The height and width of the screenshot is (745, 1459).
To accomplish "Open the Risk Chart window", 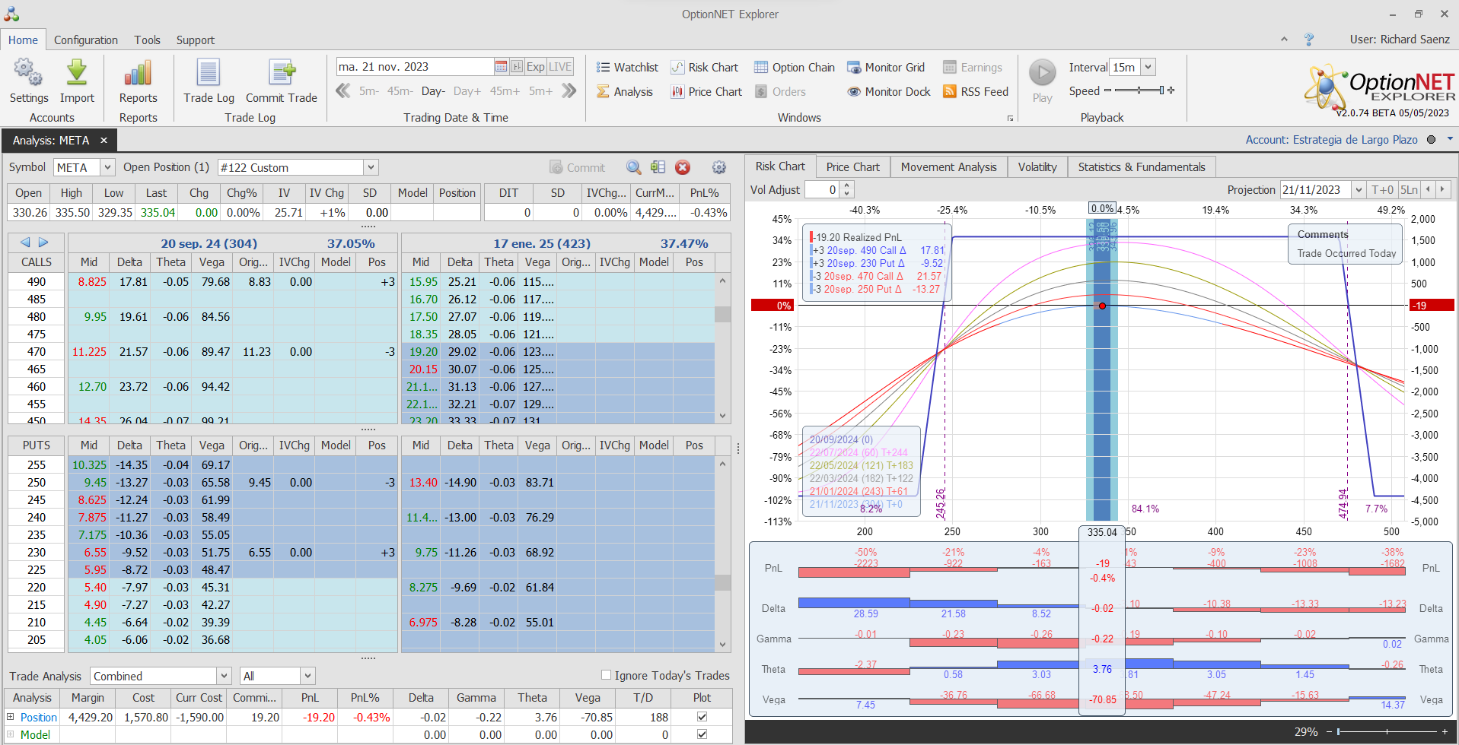I will coord(705,68).
